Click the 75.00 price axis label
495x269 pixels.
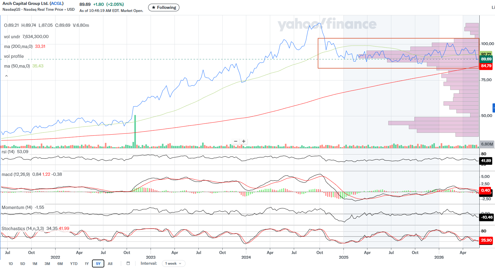coord(486,80)
